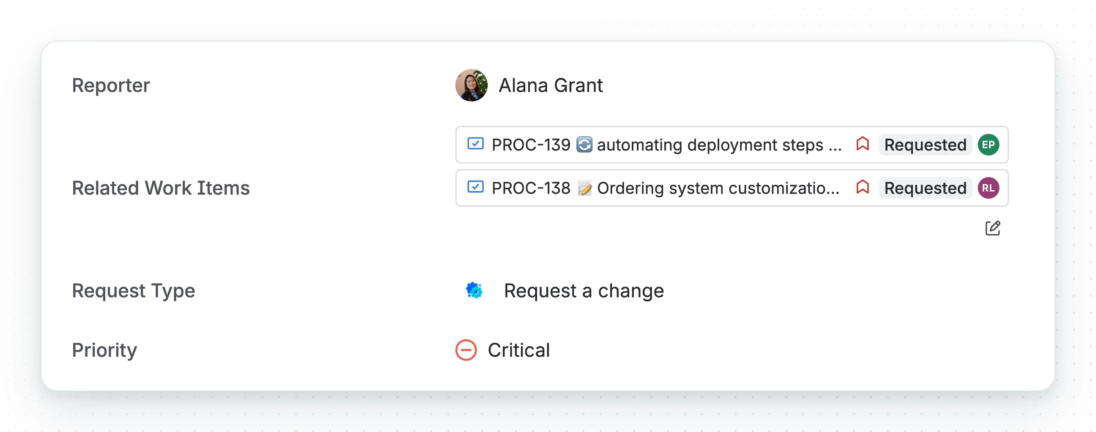The height and width of the screenshot is (432, 1096).
Task: Click the Critical priority value
Action: 519,350
